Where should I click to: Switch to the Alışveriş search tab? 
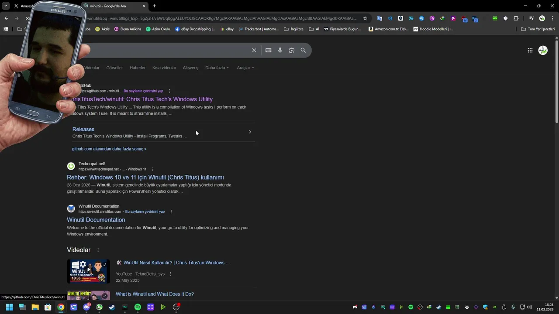point(190,68)
